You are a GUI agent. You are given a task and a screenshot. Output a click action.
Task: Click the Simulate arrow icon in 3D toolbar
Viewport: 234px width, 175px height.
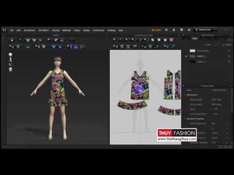(12, 40)
